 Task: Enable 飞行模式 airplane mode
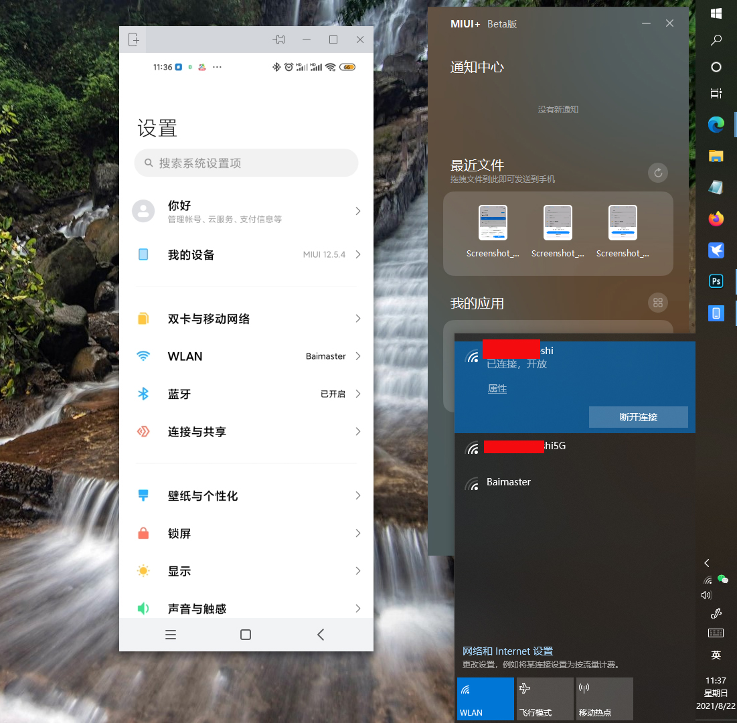coord(544,698)
